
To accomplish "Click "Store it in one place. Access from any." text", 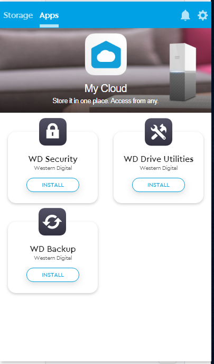I will pyautogui.click(x=106, y=101).
